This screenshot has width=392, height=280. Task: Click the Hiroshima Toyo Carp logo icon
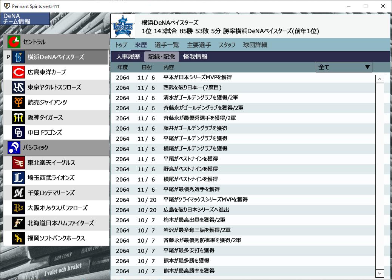tap(19, 72)
